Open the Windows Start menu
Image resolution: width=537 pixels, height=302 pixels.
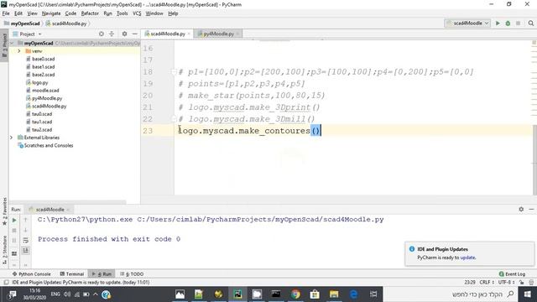coord(528,294)
